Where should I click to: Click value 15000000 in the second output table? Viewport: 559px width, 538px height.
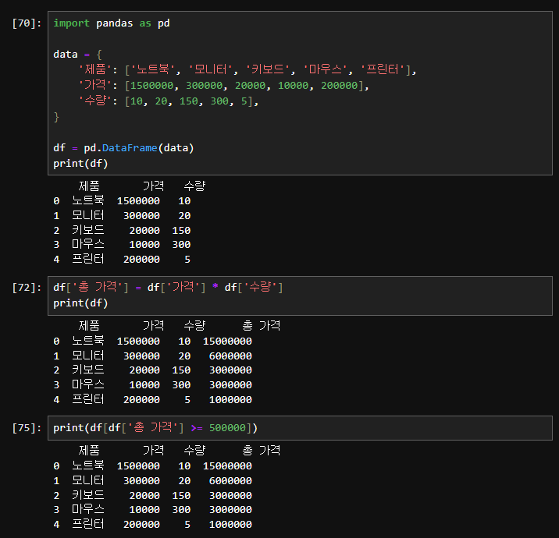click(x=227, y=342)
